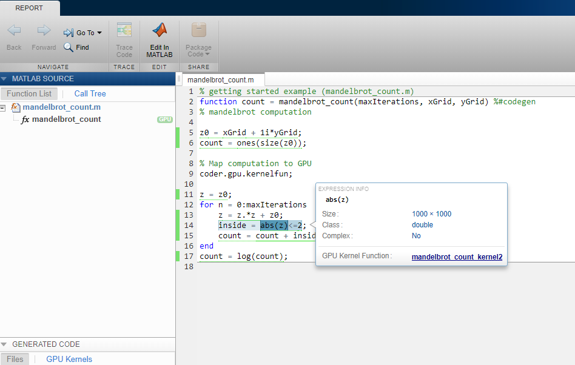575x365 pixels.
Task: Select the Files tab in Generated Code
Action: pos(15,359)
